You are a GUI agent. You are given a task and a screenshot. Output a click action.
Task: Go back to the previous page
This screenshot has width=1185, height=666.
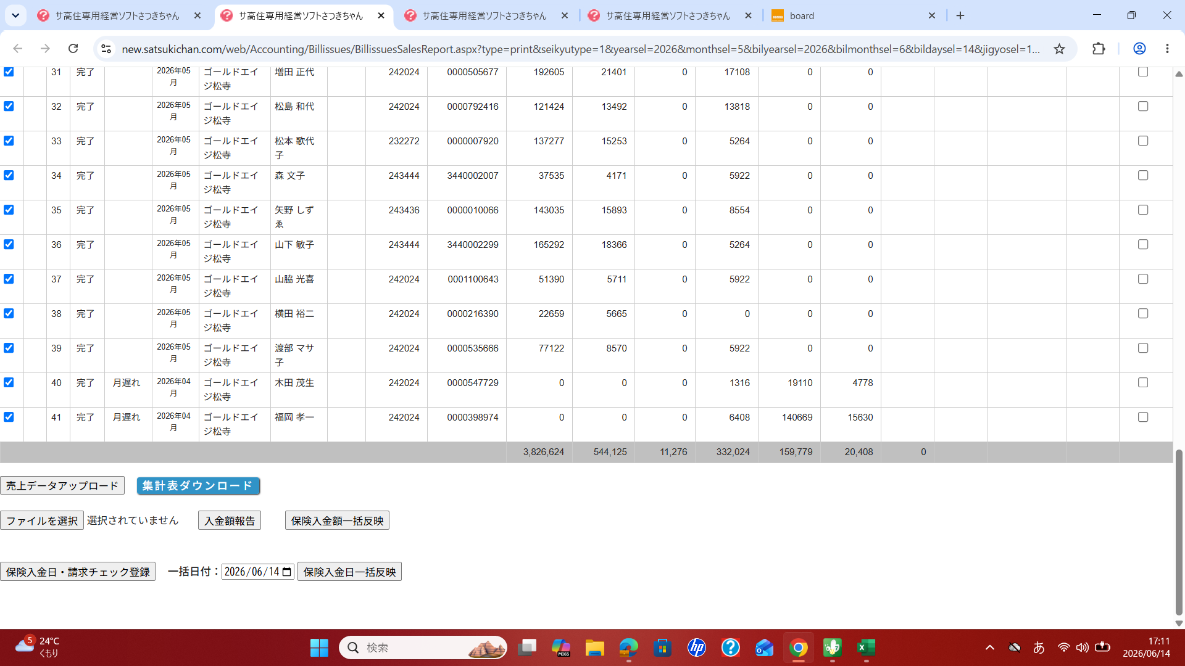(x=18, y=49)
